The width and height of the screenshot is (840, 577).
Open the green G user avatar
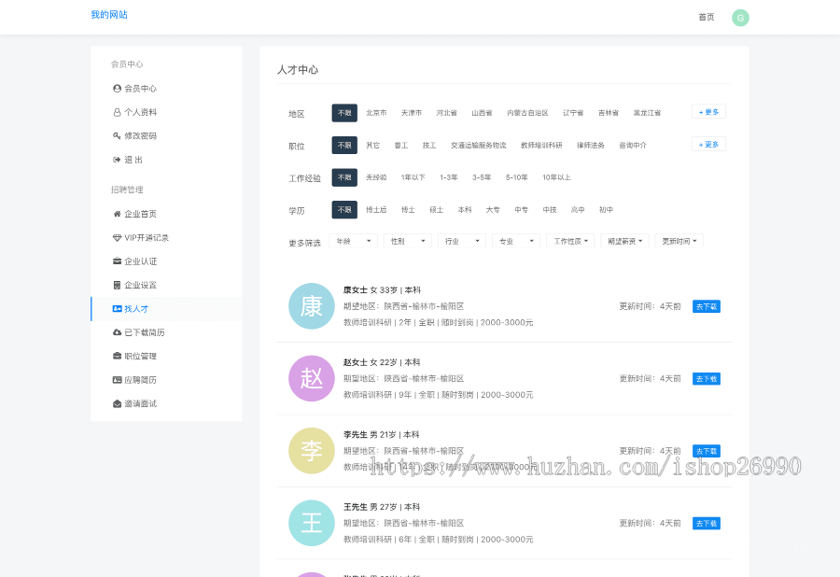point(740,18)
